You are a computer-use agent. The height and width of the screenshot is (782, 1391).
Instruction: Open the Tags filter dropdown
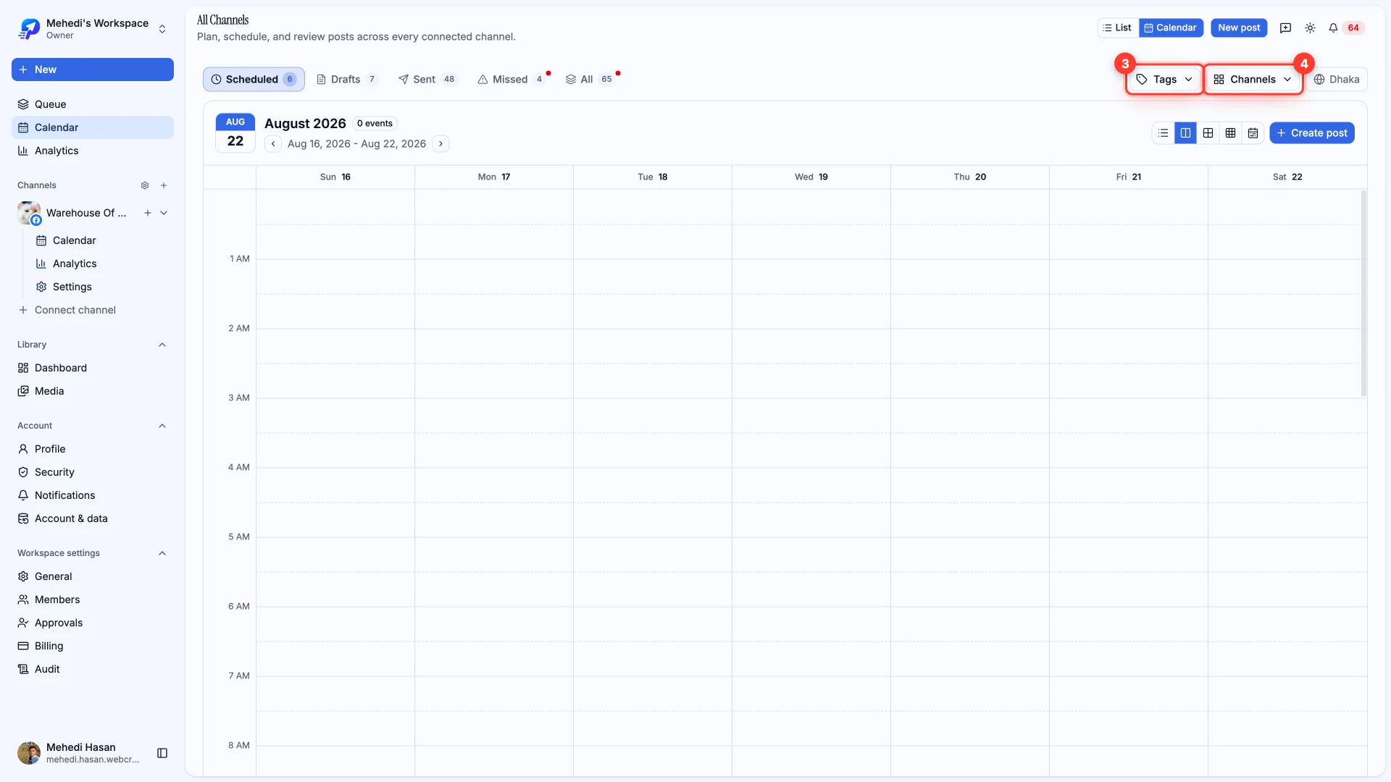coord(1164,80)
